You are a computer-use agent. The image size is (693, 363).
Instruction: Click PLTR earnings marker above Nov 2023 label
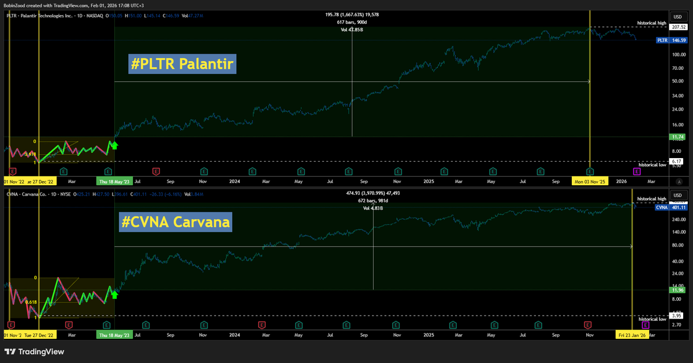pos(204,171)
